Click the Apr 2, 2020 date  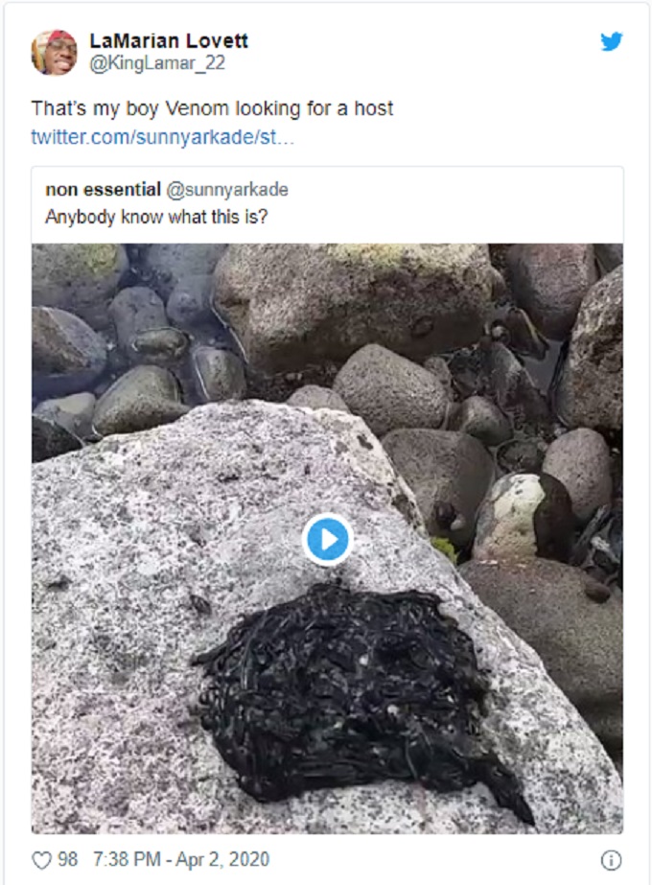pyautogui.click(x=223, y=860)
